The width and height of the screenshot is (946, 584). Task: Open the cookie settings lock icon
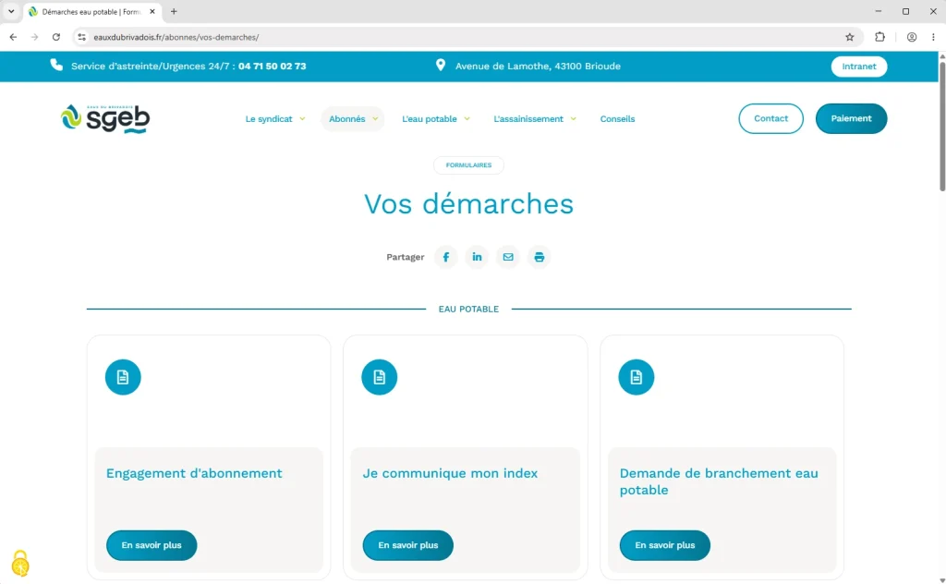[20, 564]
